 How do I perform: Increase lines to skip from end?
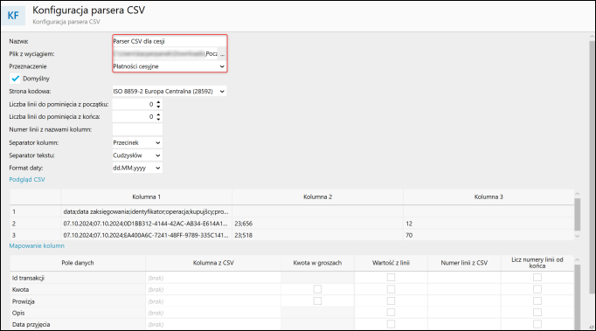click(x=158, y=114)
